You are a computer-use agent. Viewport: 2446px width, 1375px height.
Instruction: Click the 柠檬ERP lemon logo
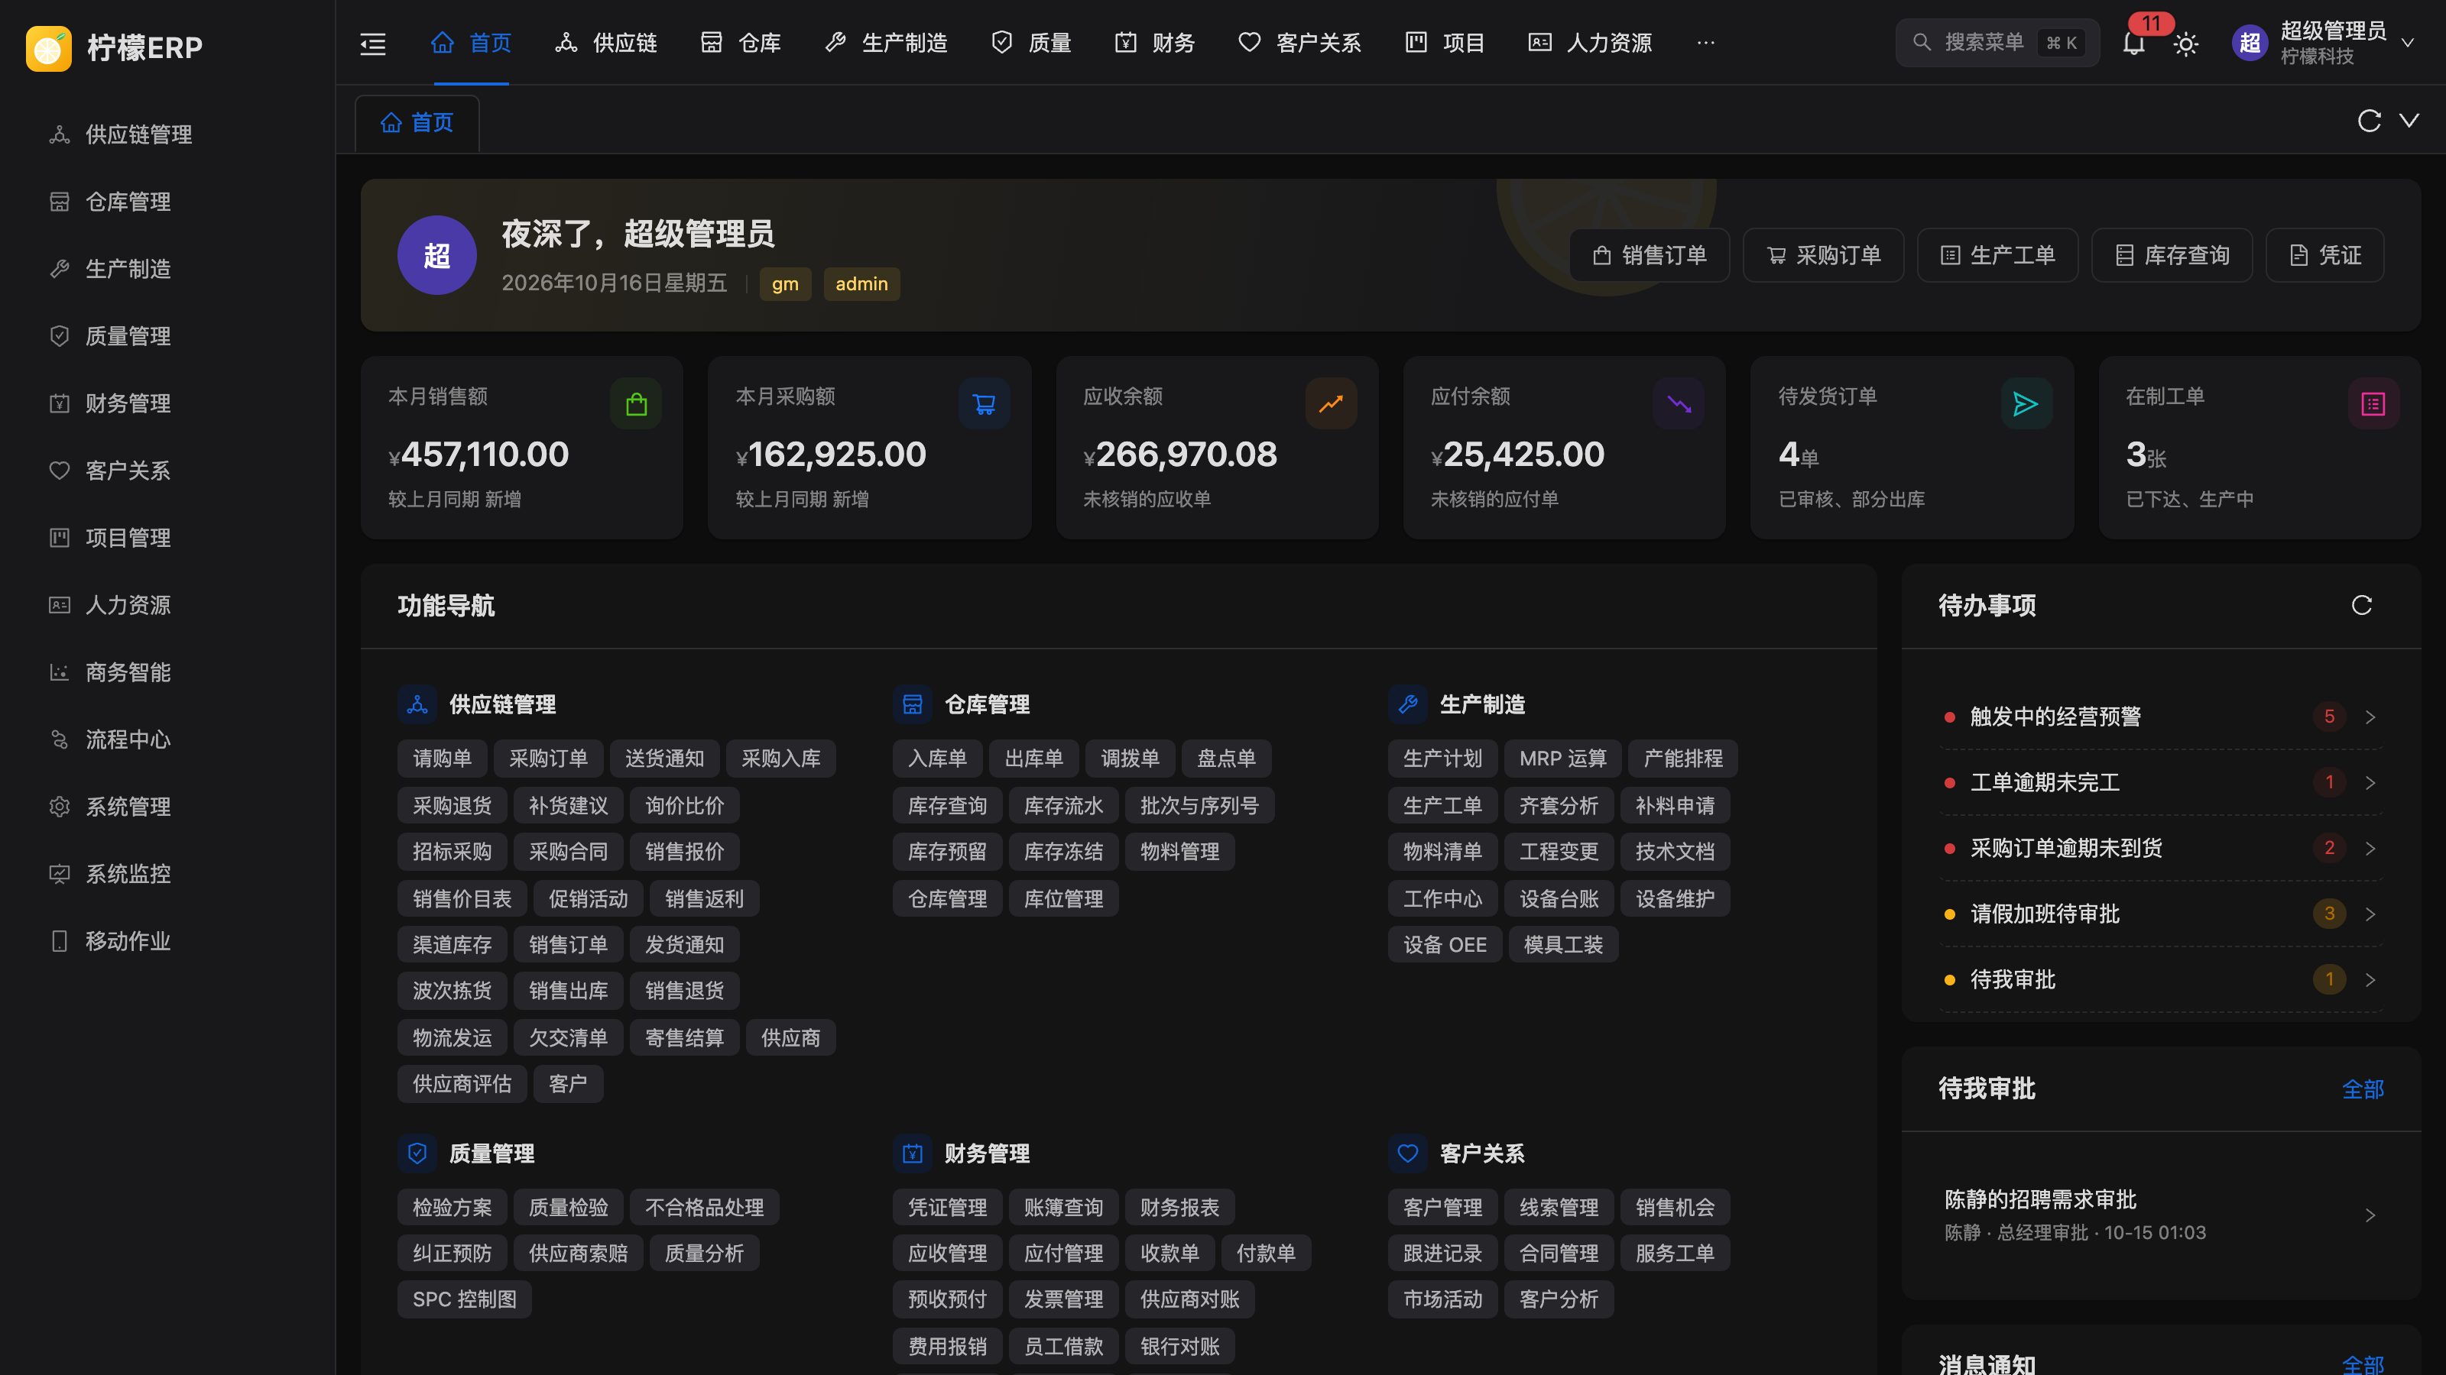pyautogui.click(x=48, y=47)
